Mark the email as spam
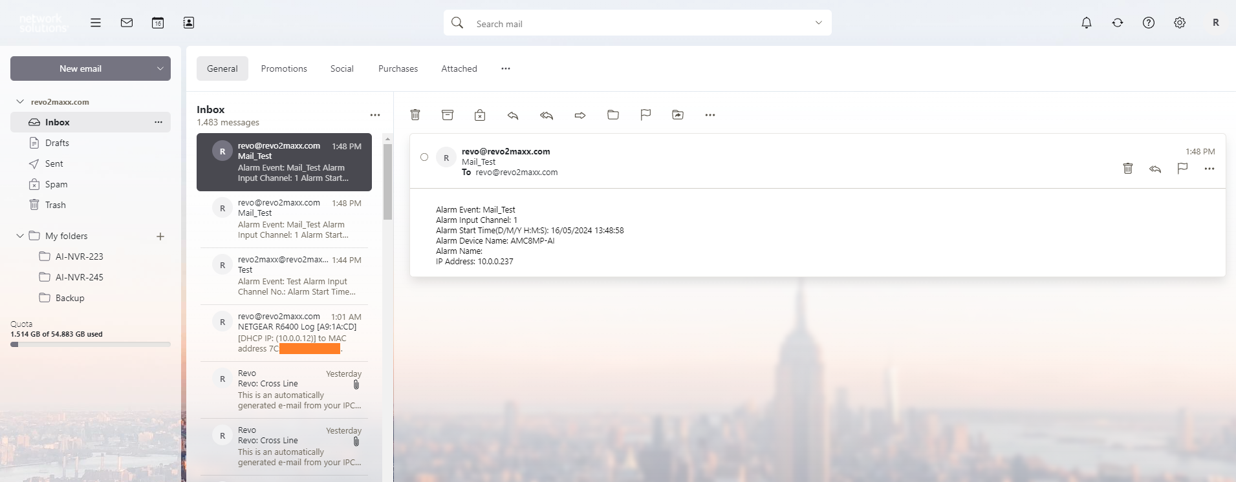The height and width of the screenshot is (482, 1236). coord(480,115)
